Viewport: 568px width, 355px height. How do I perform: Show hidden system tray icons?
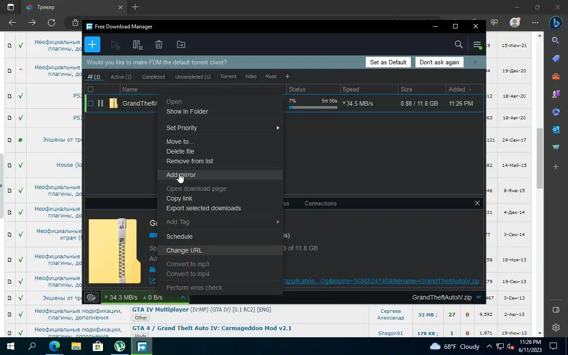pyautogui.click(x=489, y=346)
